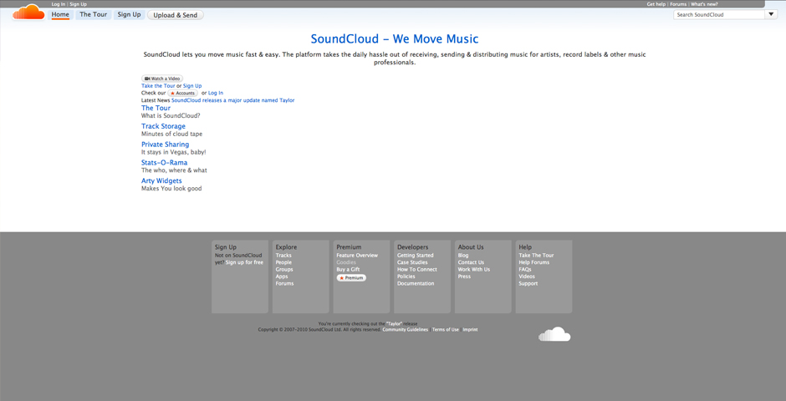Open People under Explore
This screenshot has height=401, width=786.
[x=283, y=262]
